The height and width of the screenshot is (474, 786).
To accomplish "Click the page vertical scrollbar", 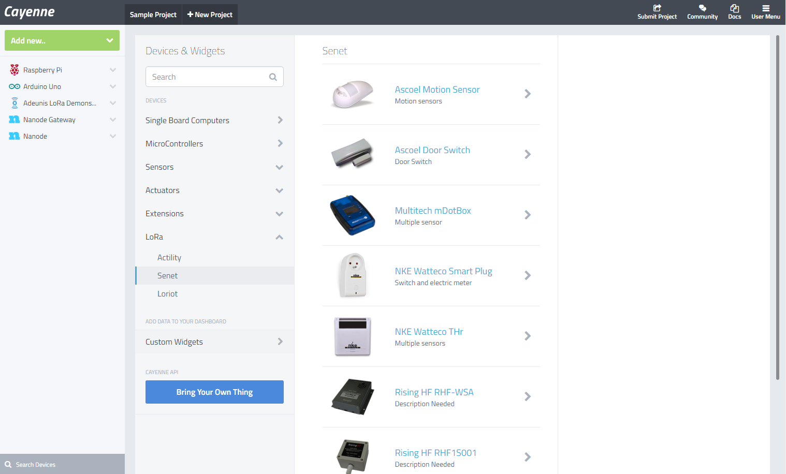I will pos(778,207).
